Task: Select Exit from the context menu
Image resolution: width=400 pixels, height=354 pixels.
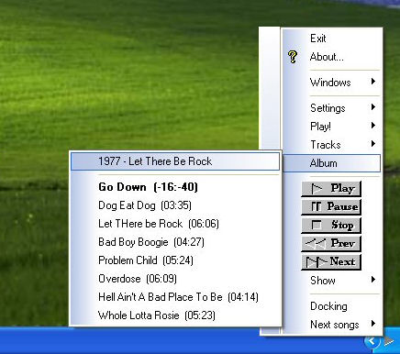Action: [332, 39]
